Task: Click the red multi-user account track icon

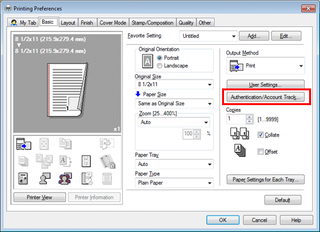Action: click(x=65, y=179)
